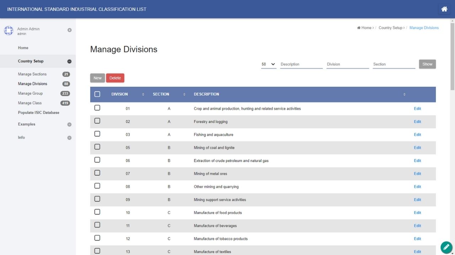Open the 50 rows-per-page dropdown
The width and height of the screenshot is (455, 255).
pyautogui.click(x=268, y=64)
